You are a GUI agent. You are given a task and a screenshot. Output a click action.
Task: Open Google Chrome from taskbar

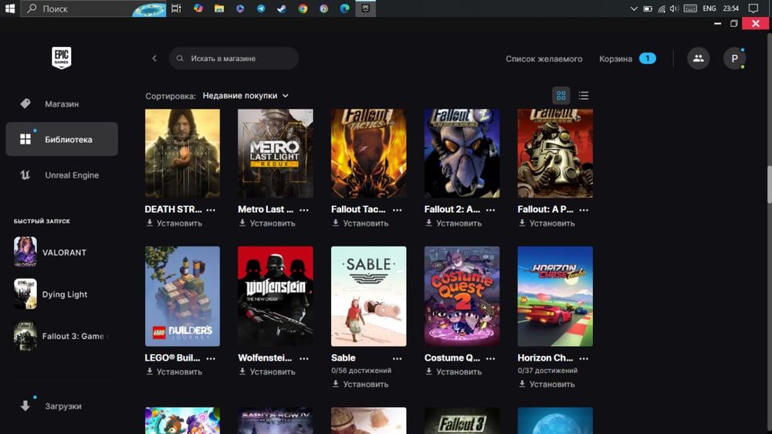[x=303, y=8]
